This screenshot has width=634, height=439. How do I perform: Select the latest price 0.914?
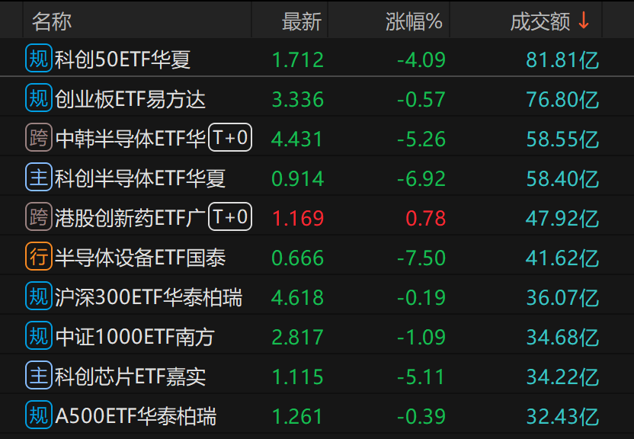(x=298, y=178)
